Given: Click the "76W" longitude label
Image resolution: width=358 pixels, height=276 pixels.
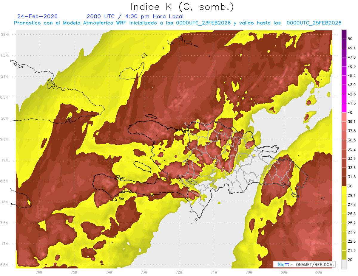Looking at the screenshot, I should click(x=39, y=272).
